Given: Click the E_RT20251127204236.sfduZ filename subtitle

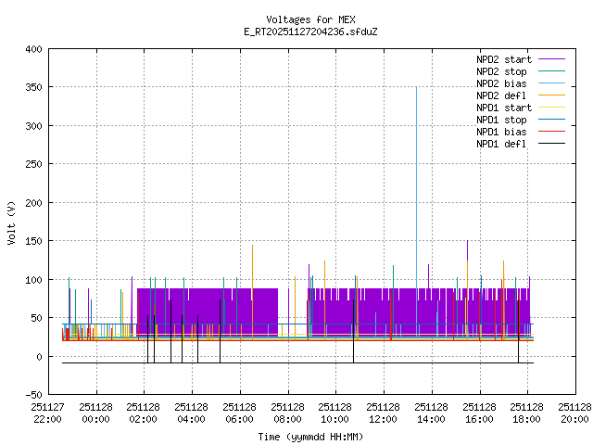Looking at the screenshot, I should [310, 32].
